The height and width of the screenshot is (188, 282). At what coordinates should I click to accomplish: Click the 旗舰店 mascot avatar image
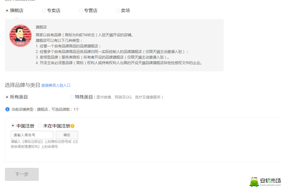pyautogui.click(x=20, y=36)
